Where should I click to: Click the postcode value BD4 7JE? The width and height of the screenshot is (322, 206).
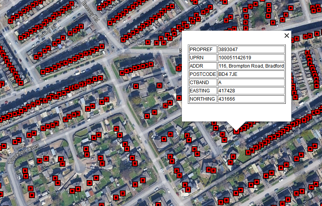point(251,74)
